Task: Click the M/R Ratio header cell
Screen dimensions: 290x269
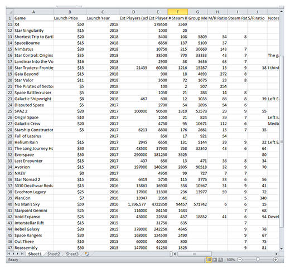Action: pyautogui.click(x=217, y=18)
